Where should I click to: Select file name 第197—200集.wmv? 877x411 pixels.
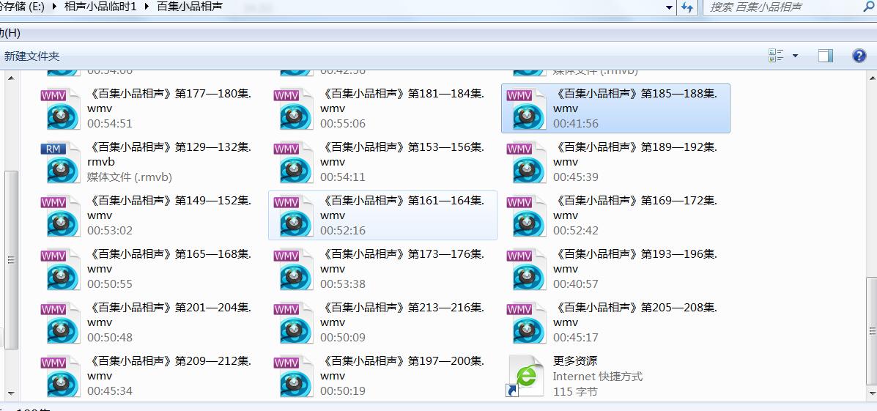[402, 369]
